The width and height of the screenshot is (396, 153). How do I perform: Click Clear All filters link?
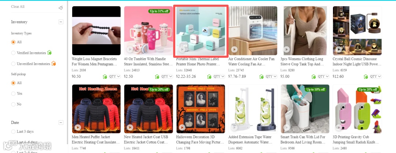(x=18, y=7)
